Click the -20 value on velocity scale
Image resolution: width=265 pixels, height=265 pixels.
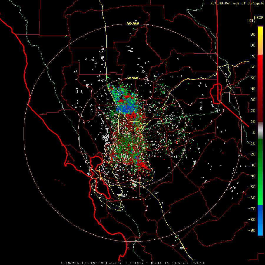pyautogui.click(x=252, y=154)
